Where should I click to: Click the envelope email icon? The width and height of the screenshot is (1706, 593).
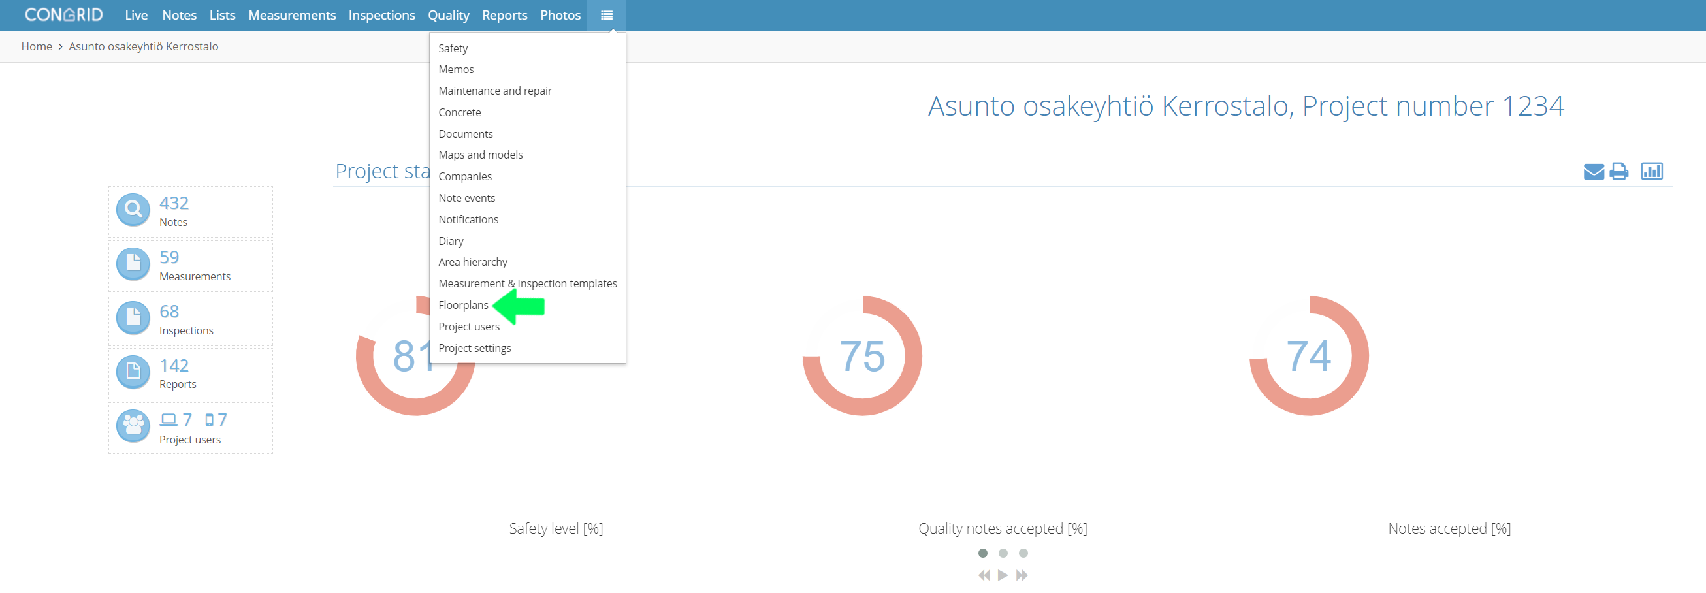[1594, 172]
